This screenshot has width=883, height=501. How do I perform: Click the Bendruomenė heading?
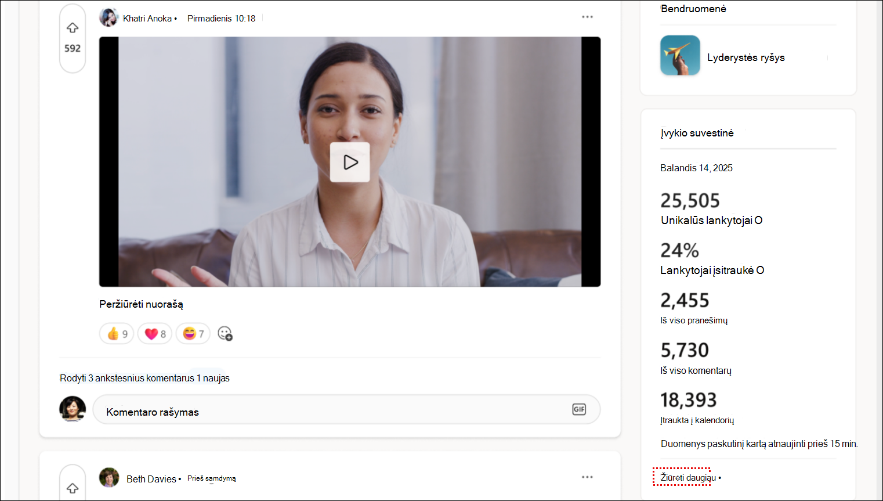tap(693, 9)
